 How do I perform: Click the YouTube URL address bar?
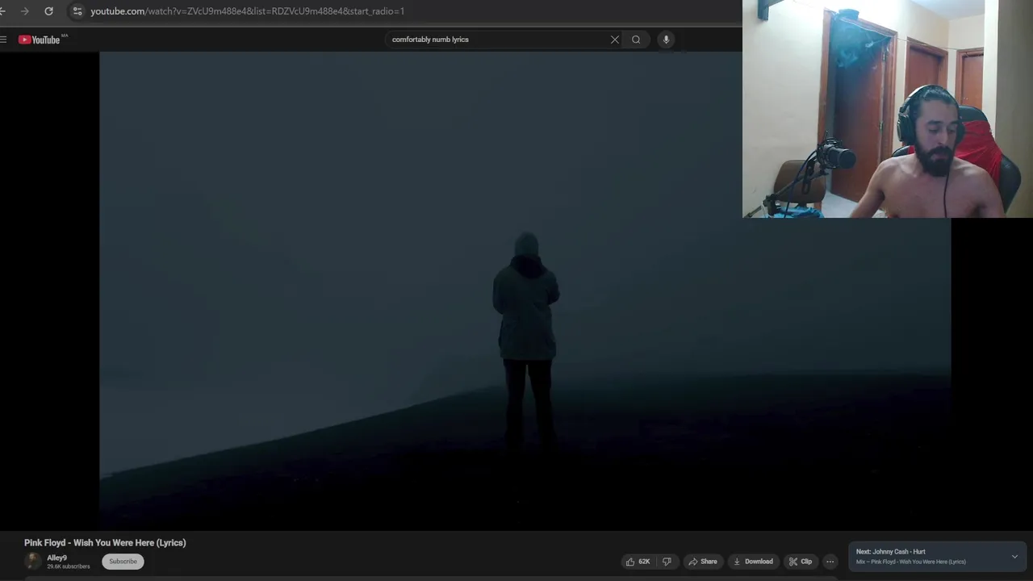click(248, 11)
